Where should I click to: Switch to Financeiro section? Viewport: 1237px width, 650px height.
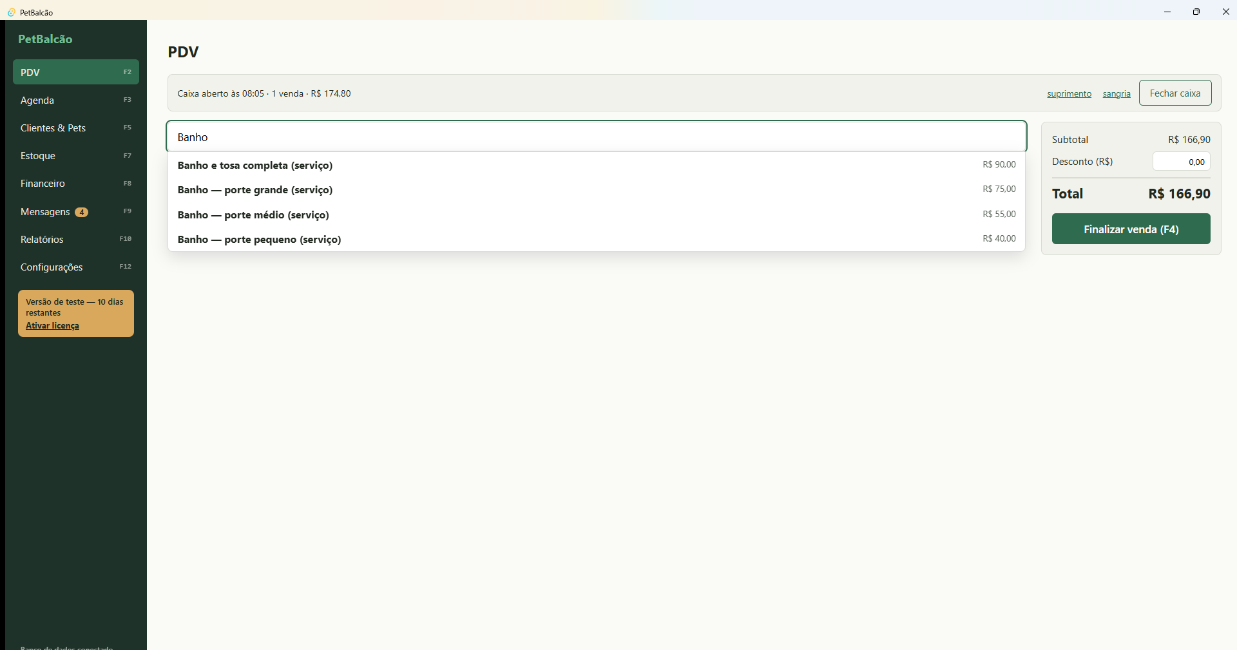coord(76,184)
